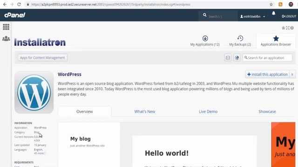The height and width of the screenshot is (167, 298).
Task: Select the Applications Browser tab
Action: click(x=276, y=41)
